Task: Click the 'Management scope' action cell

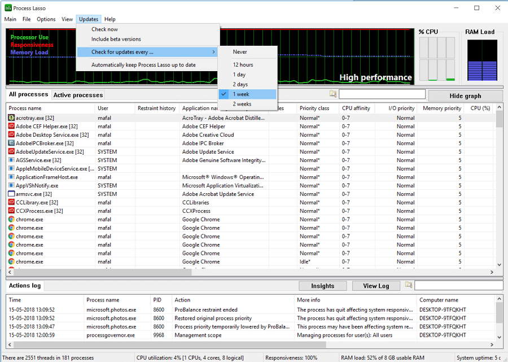Action: (x=198, y=335)
